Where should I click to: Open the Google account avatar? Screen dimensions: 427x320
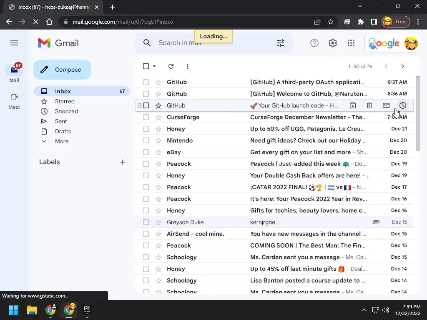(x=411, y=43)
